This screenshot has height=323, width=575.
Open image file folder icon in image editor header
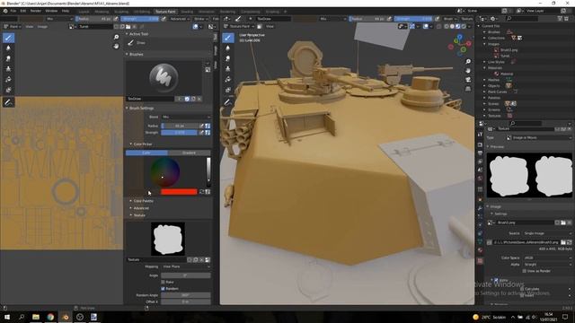click(x=128, y=27)
